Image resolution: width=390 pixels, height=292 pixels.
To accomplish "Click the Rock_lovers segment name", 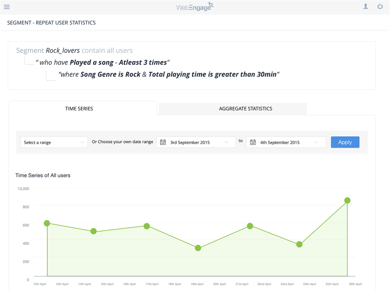I will point(63,51).
